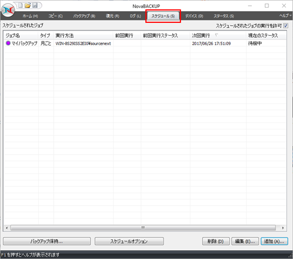
Task: Click the open folder quick-access icon
Action: 28,5
